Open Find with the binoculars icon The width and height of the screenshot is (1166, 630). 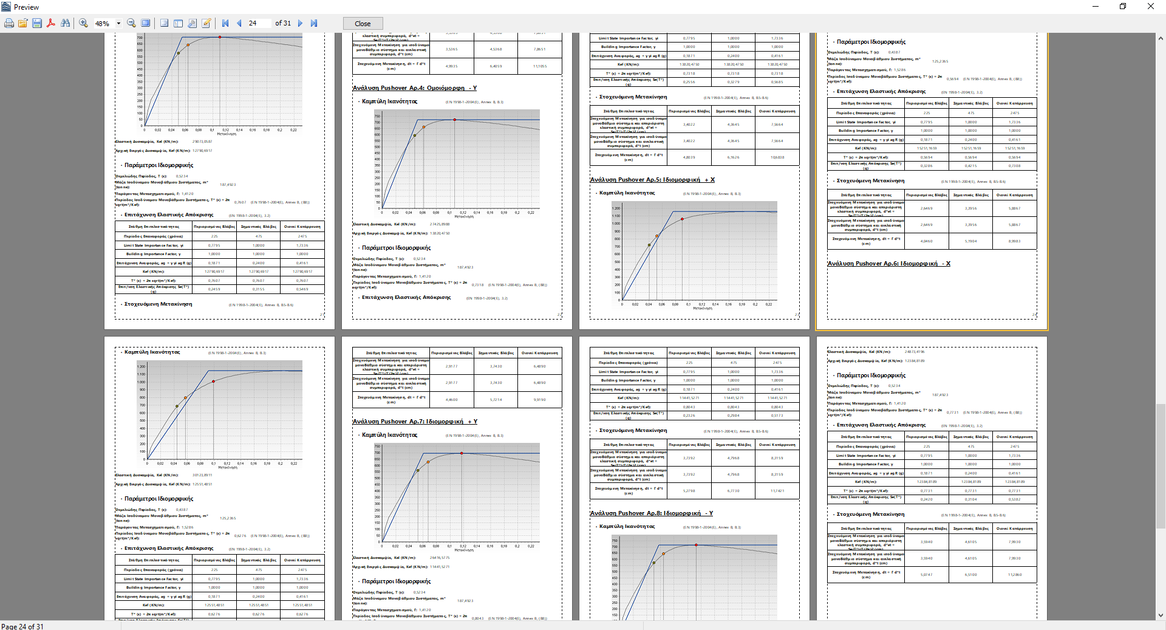pyautogui.click(x=65, y=23)
